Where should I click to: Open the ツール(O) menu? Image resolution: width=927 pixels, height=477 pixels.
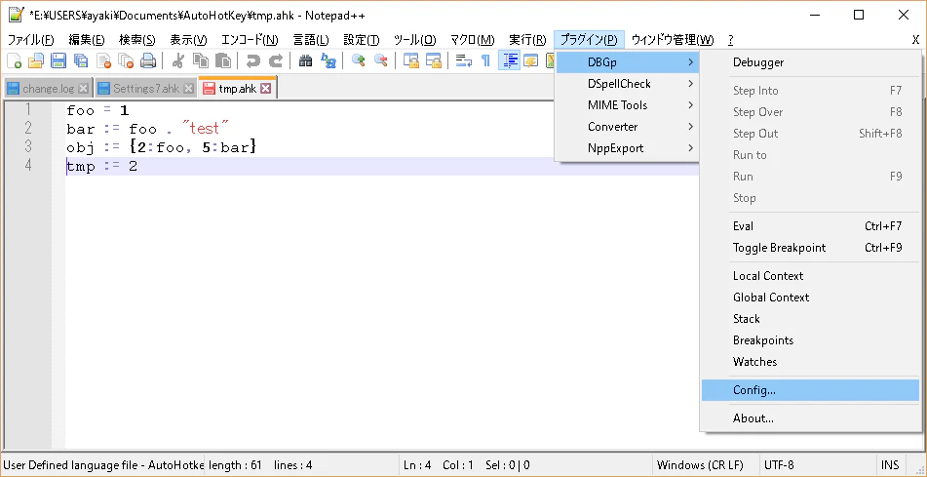(x=415, y=40)
